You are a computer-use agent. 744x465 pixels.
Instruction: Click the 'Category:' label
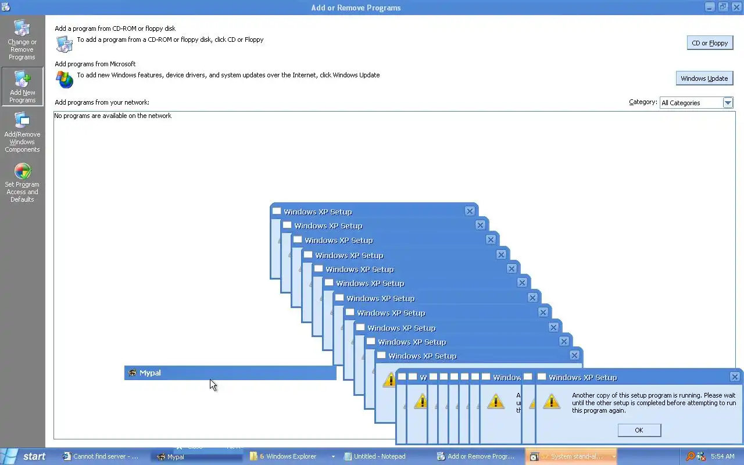[x=643, y=102]
